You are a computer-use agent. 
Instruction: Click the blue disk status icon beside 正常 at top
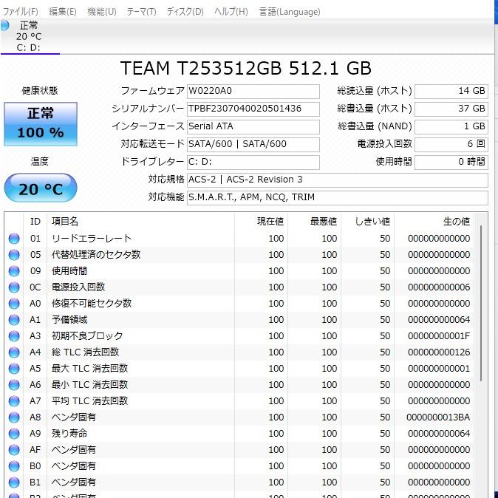(4, 25)
